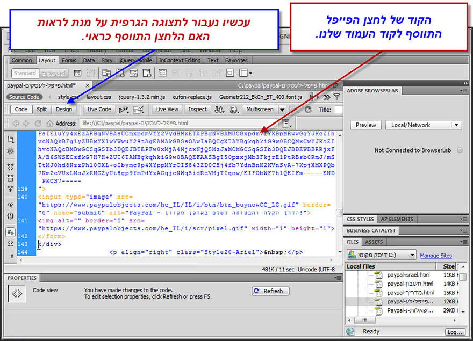Open the File management arrows menu
473x341 pixels.
pos(219,110)
